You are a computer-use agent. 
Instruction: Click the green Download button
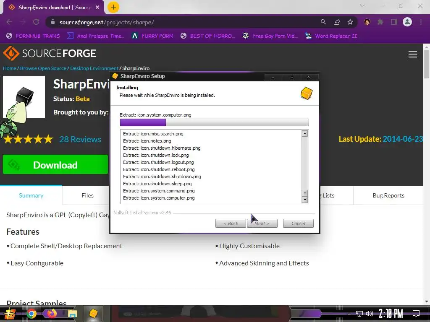click(x=55, y=164)
